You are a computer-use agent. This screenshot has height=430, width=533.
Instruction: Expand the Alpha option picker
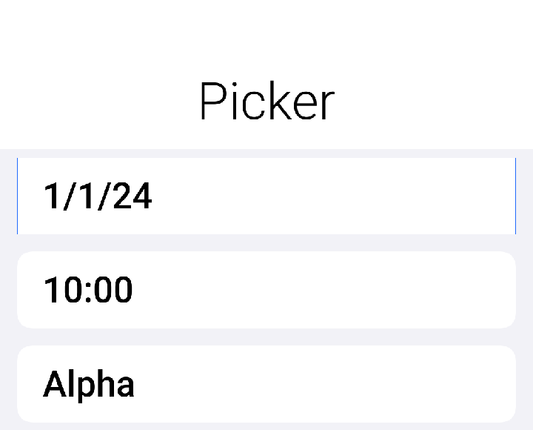(266, 384)
